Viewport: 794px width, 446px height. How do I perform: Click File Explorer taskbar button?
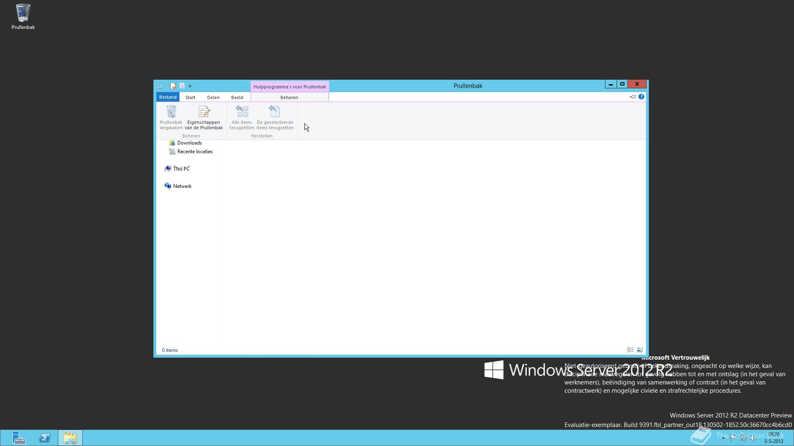tap(70, 438)
